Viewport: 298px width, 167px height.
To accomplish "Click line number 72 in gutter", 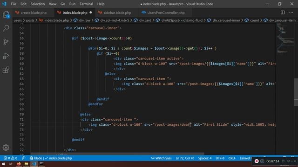I will [x=21, y=125].
